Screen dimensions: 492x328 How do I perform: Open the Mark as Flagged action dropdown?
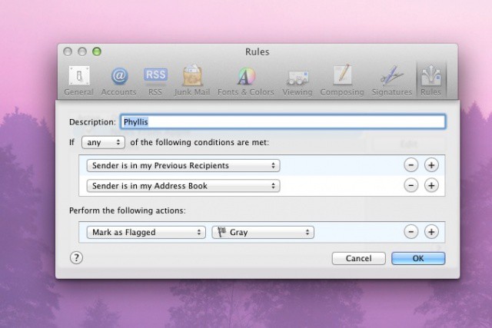click(x=146, y=232)
